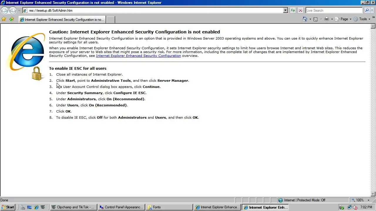The height and width of the screenshot is (211, 376).
Task: Click the active Internet Explorer Enh taskbar button
Action: tap(265, 207)
